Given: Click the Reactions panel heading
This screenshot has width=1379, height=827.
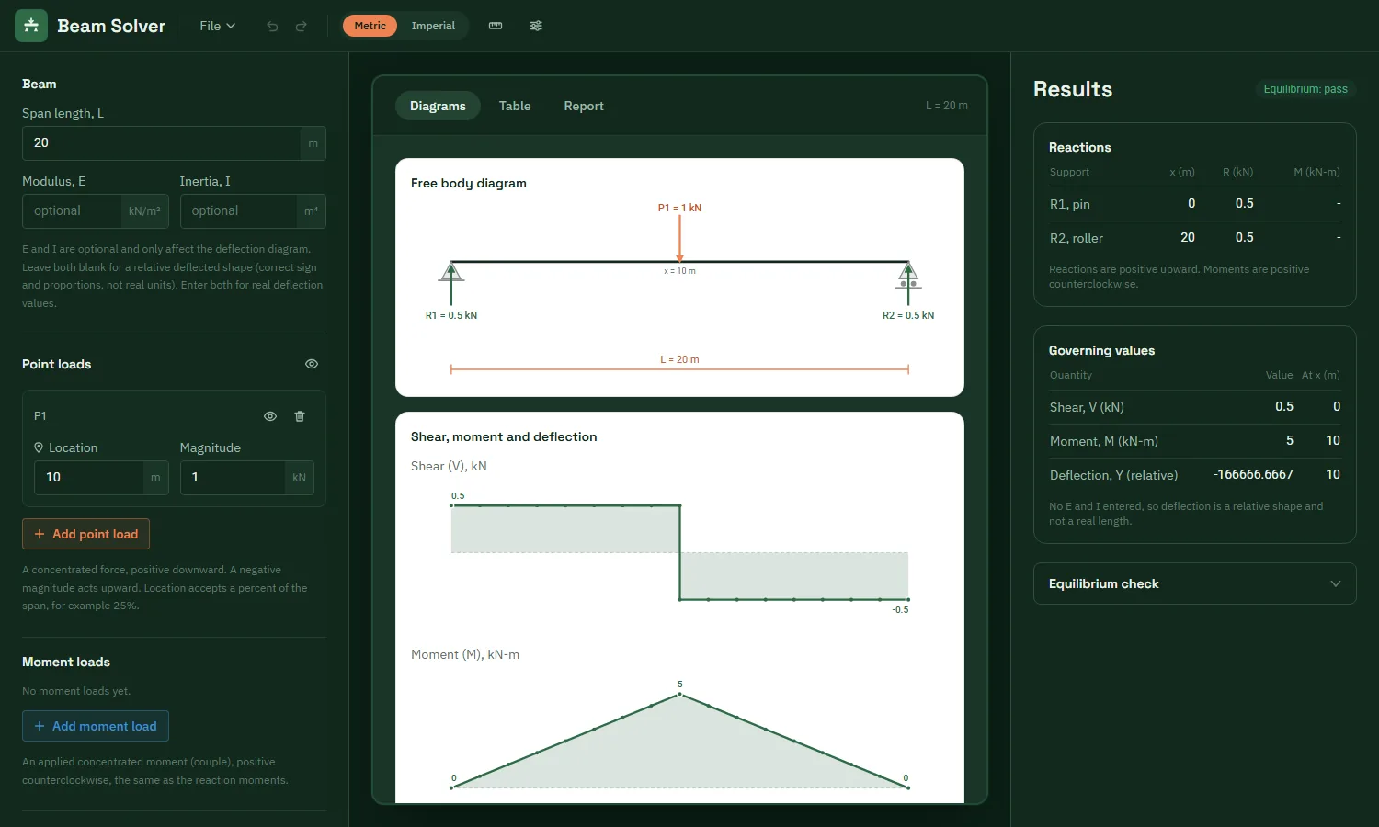Looking at the screenshot, I should click(x=1079, y=147).
